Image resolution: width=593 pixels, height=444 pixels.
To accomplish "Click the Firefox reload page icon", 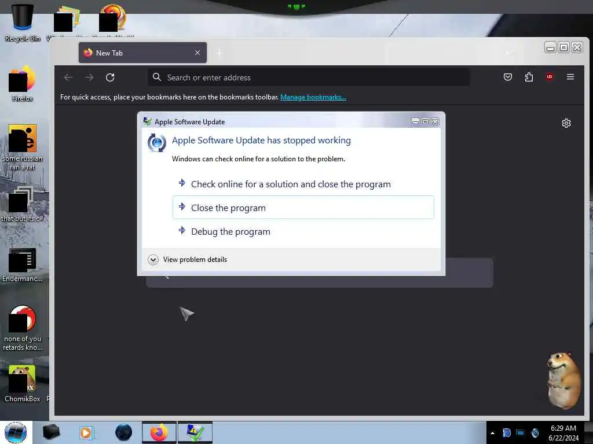I will click(x=110, y=77).
